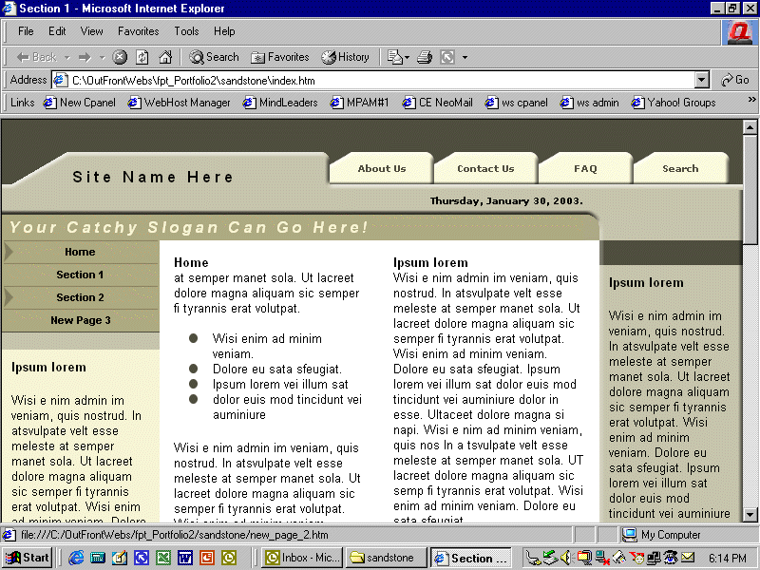Reload the page with the Refresh icon
This screenshot has width=760, height=570.
tap(142, 57)
